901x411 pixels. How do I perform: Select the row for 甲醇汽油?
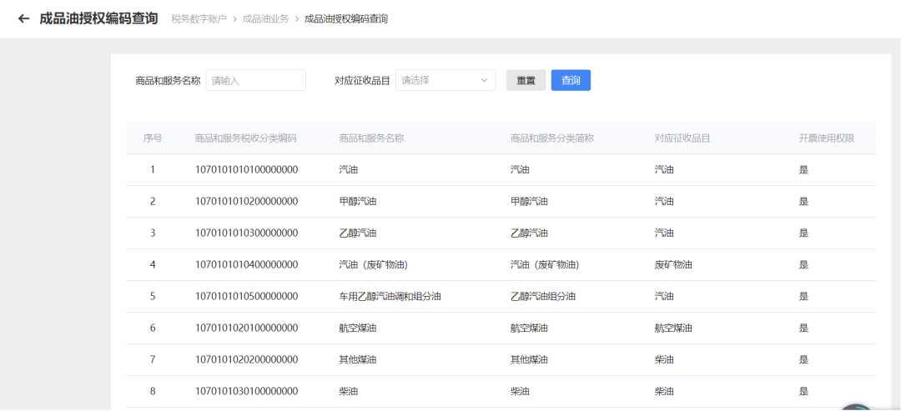[358, 201]
